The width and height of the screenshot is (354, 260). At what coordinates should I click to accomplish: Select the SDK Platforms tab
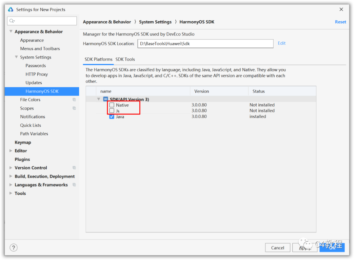[x=98, y=59]
